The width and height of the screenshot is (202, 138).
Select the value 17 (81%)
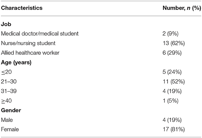(174, 130)
